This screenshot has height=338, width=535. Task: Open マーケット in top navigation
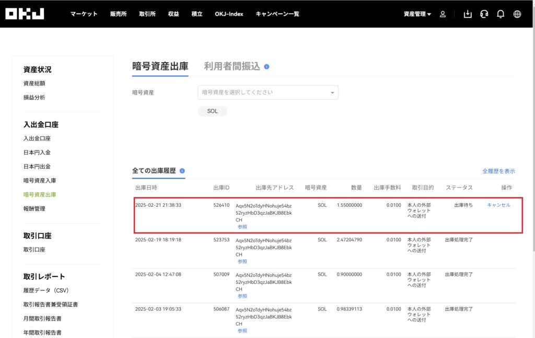[84, 14]
